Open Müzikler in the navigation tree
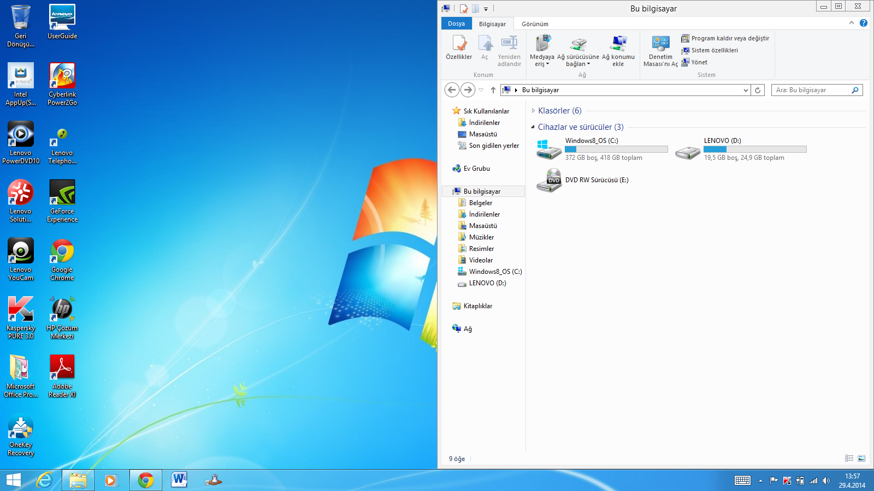Screen dimensions: 874x491 pyautogui.click(x=476, y=237)
